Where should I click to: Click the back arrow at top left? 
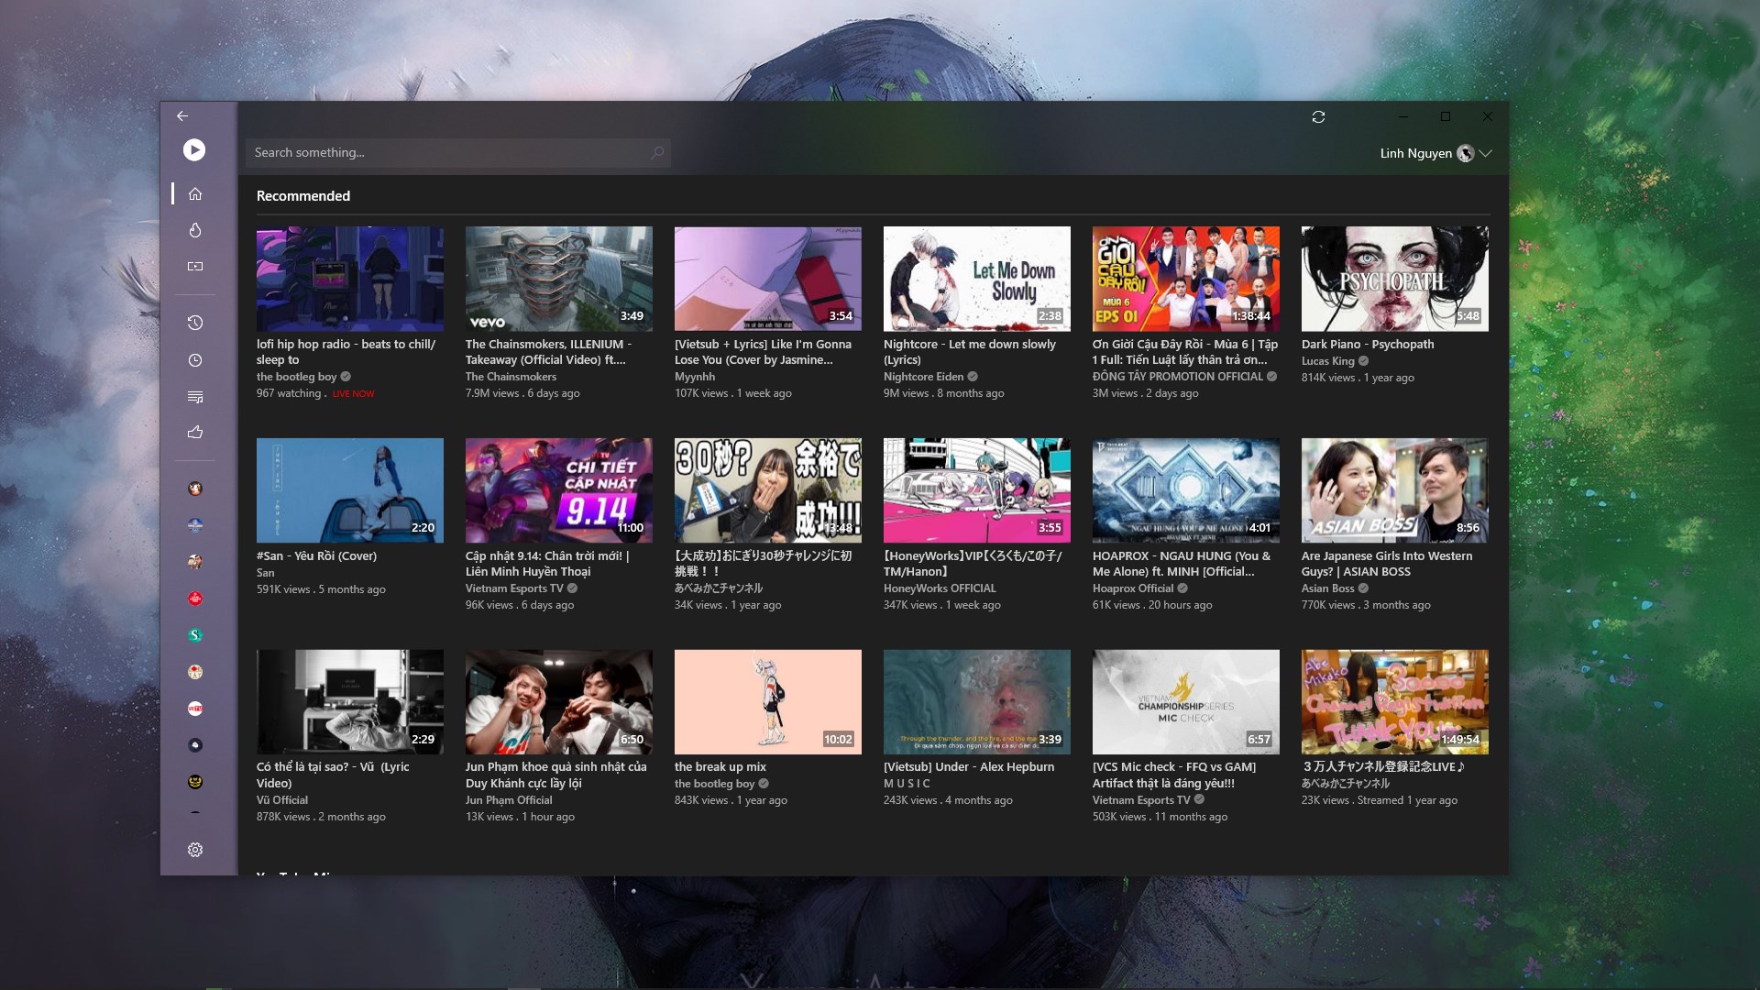(182, 115)
